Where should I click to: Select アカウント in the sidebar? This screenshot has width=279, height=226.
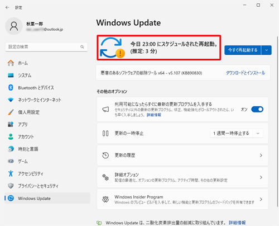[x=26, y=136]
